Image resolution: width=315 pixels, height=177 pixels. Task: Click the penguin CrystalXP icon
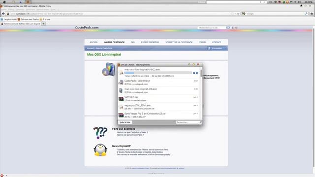pyautogui.click(x=100, y=150)
